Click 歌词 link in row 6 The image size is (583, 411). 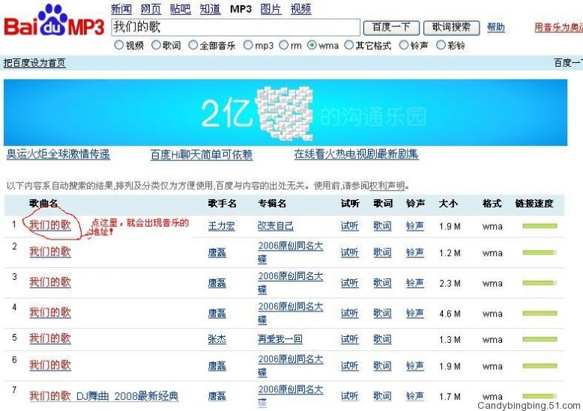click(382, 366)
